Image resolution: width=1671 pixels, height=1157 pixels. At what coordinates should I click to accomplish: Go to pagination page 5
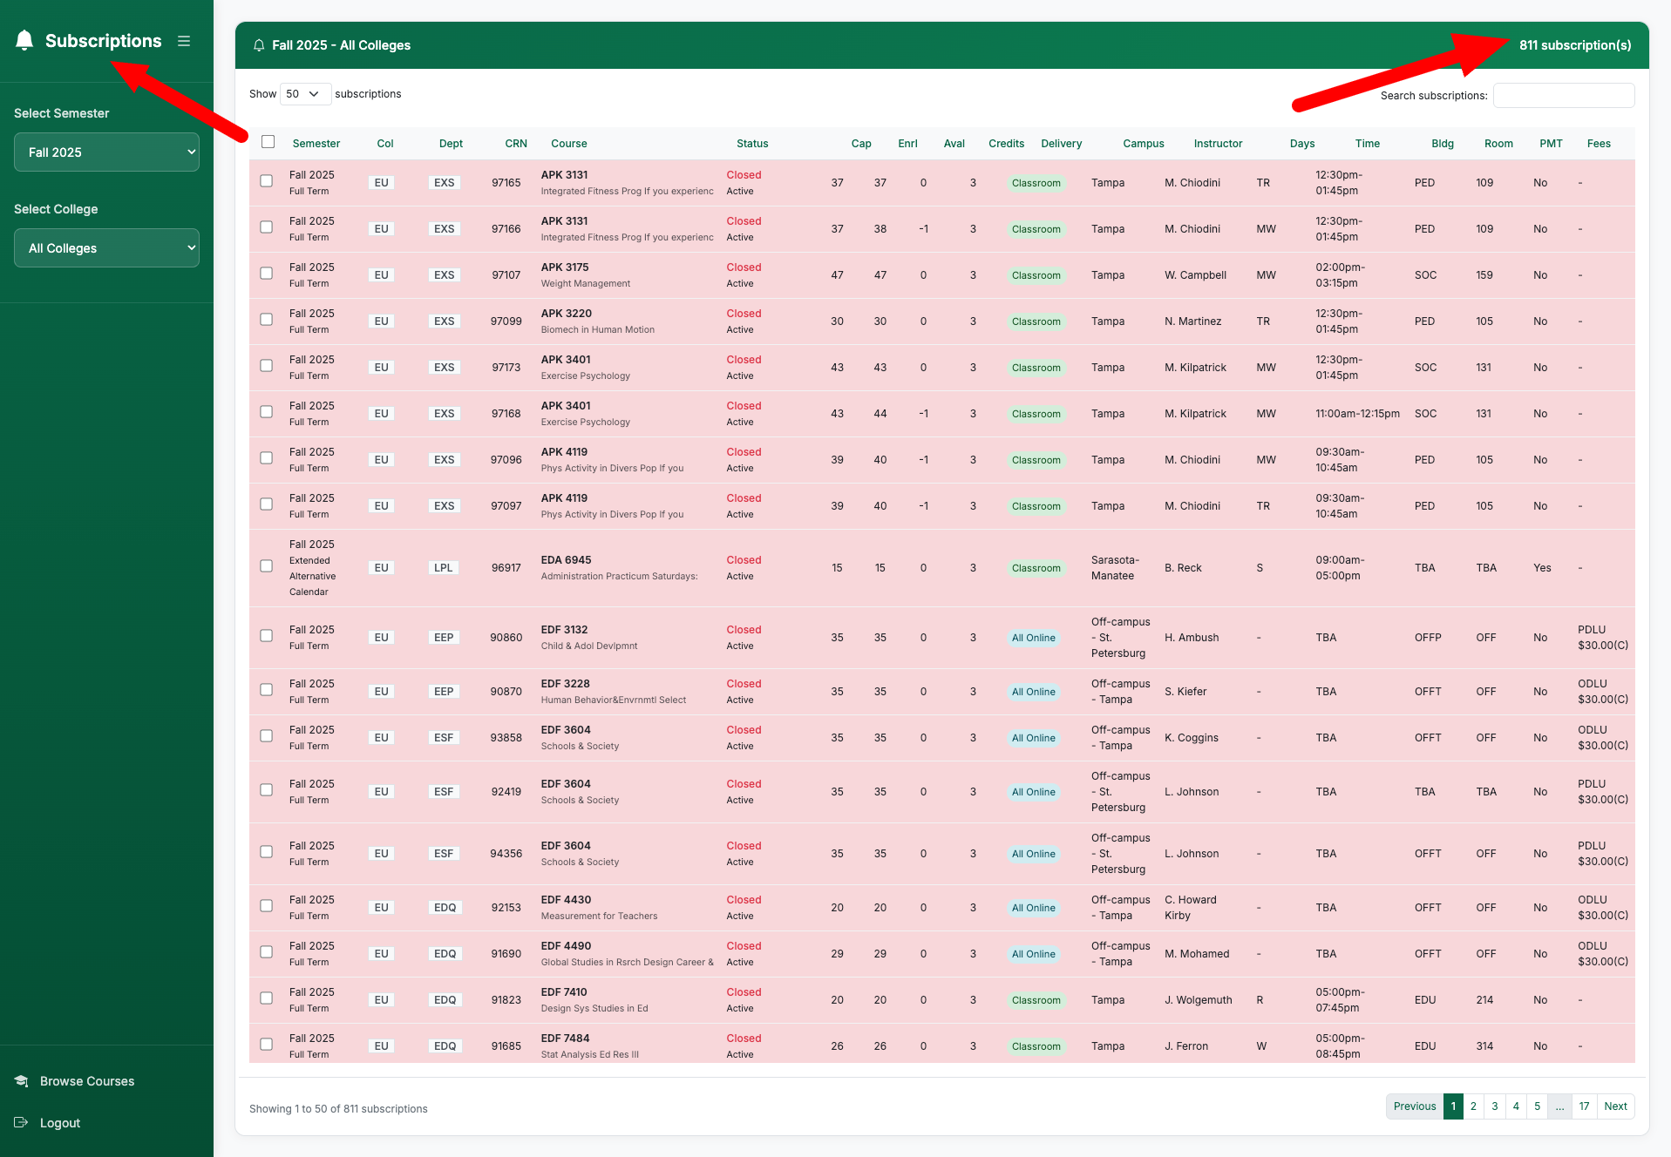tap(1538, 1106)
